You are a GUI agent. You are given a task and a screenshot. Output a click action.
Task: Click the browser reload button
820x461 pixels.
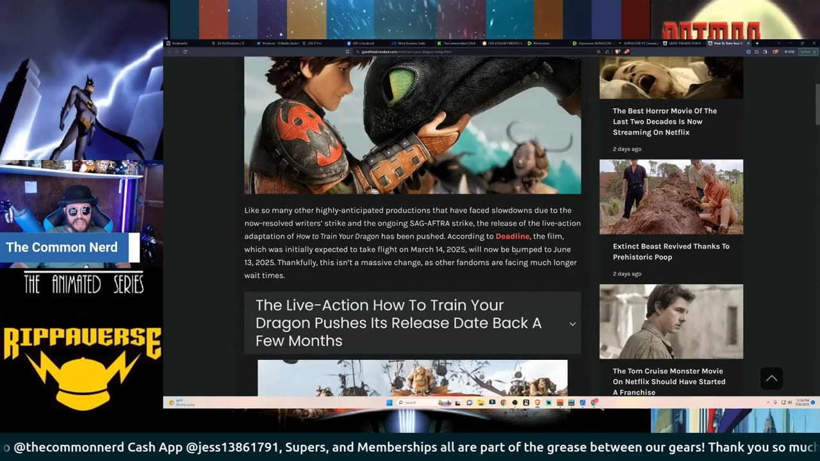coord(185,51)
